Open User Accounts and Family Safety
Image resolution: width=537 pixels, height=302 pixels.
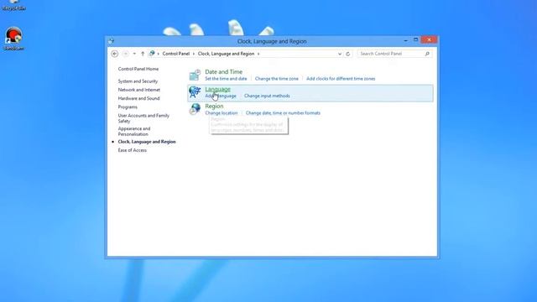(143, 118)
